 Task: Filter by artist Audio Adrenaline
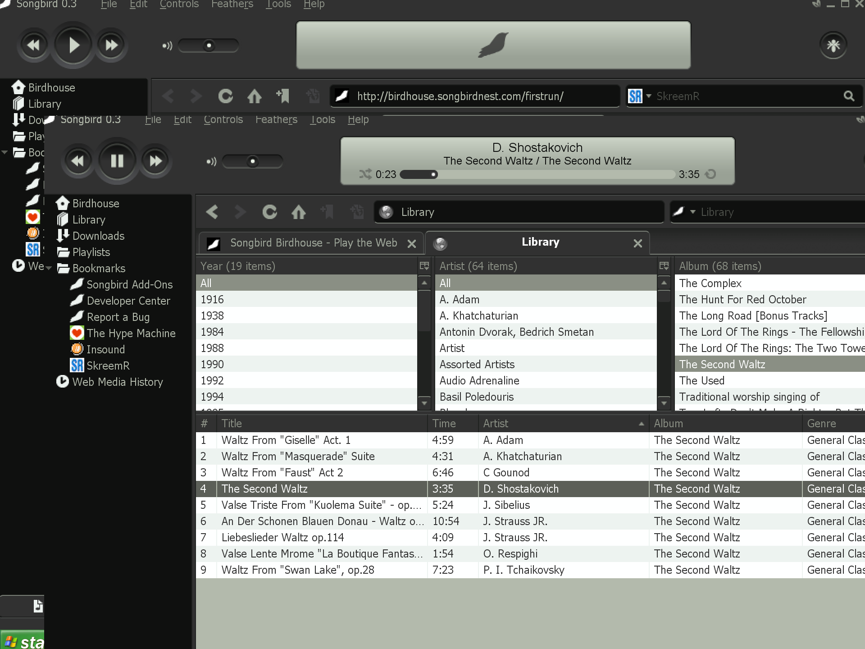coord(546,380)
